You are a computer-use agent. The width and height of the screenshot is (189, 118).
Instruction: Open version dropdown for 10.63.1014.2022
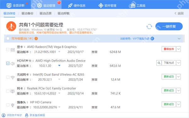tap(59, 93)
